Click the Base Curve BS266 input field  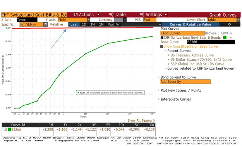(x=211, y=42)
